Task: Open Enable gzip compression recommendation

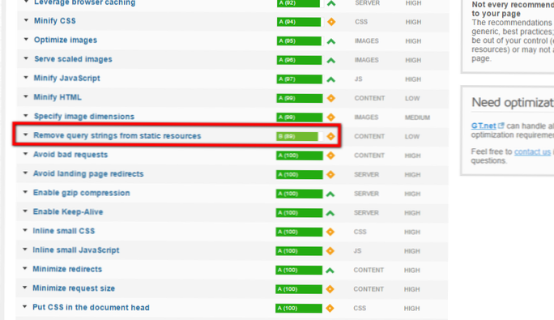Action: [81, 193]
